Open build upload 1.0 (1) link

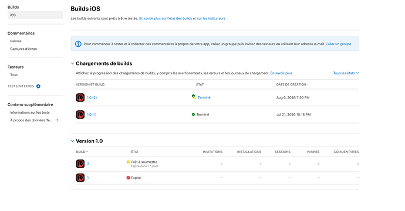pos(92,114)
